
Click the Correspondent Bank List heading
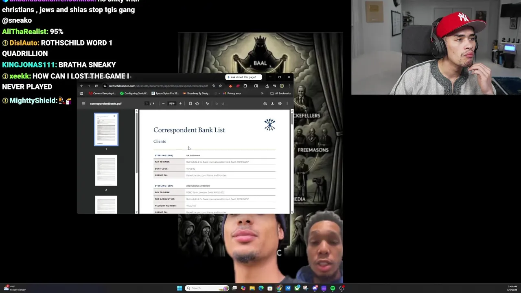(x=189, y=130)
